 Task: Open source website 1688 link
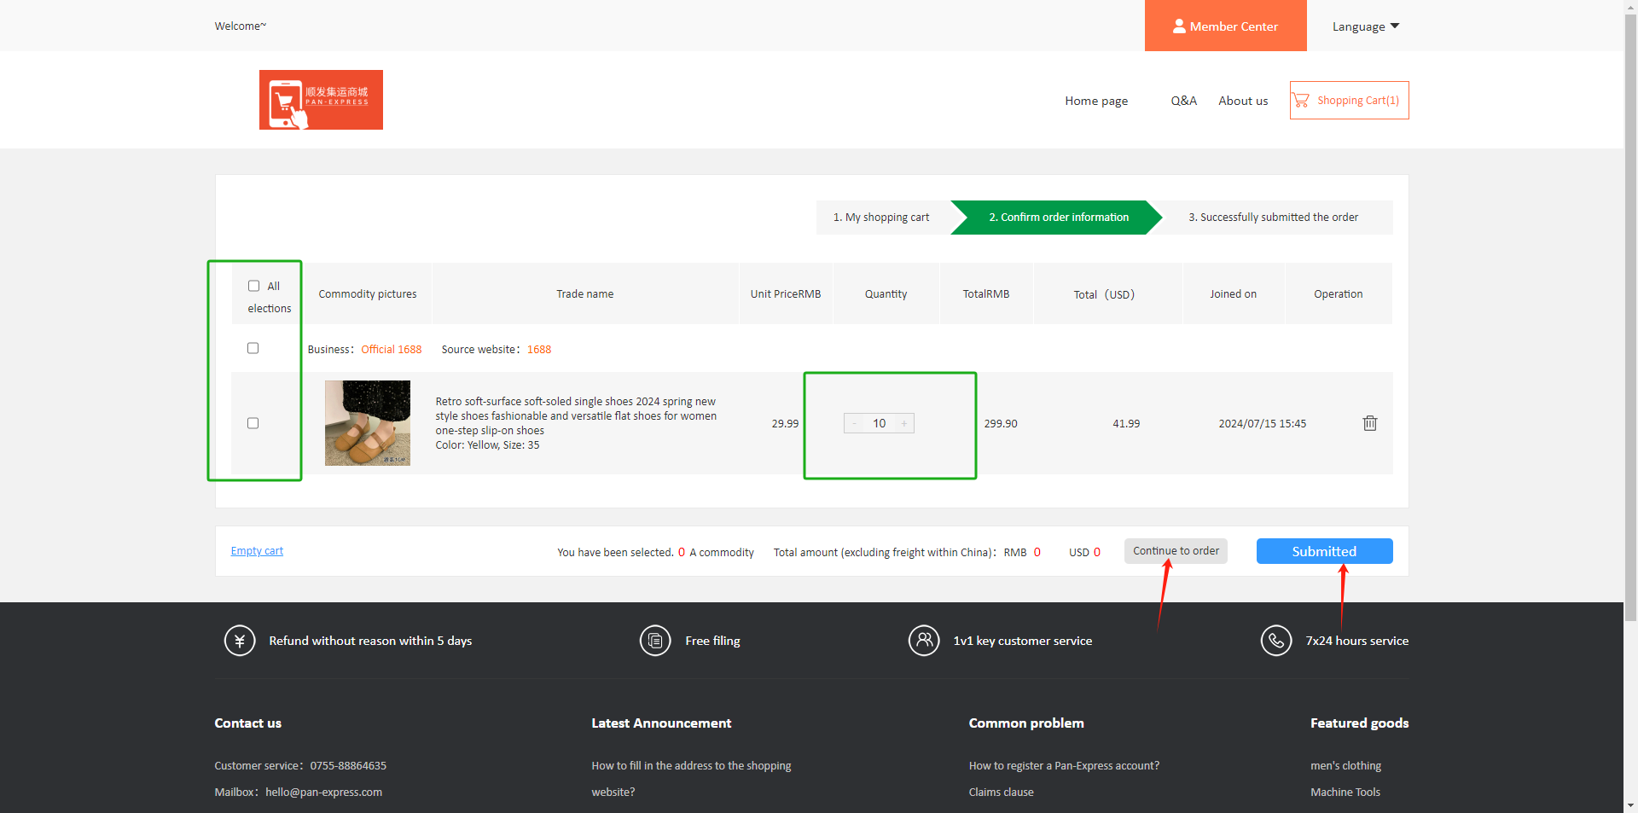[539, 350]
